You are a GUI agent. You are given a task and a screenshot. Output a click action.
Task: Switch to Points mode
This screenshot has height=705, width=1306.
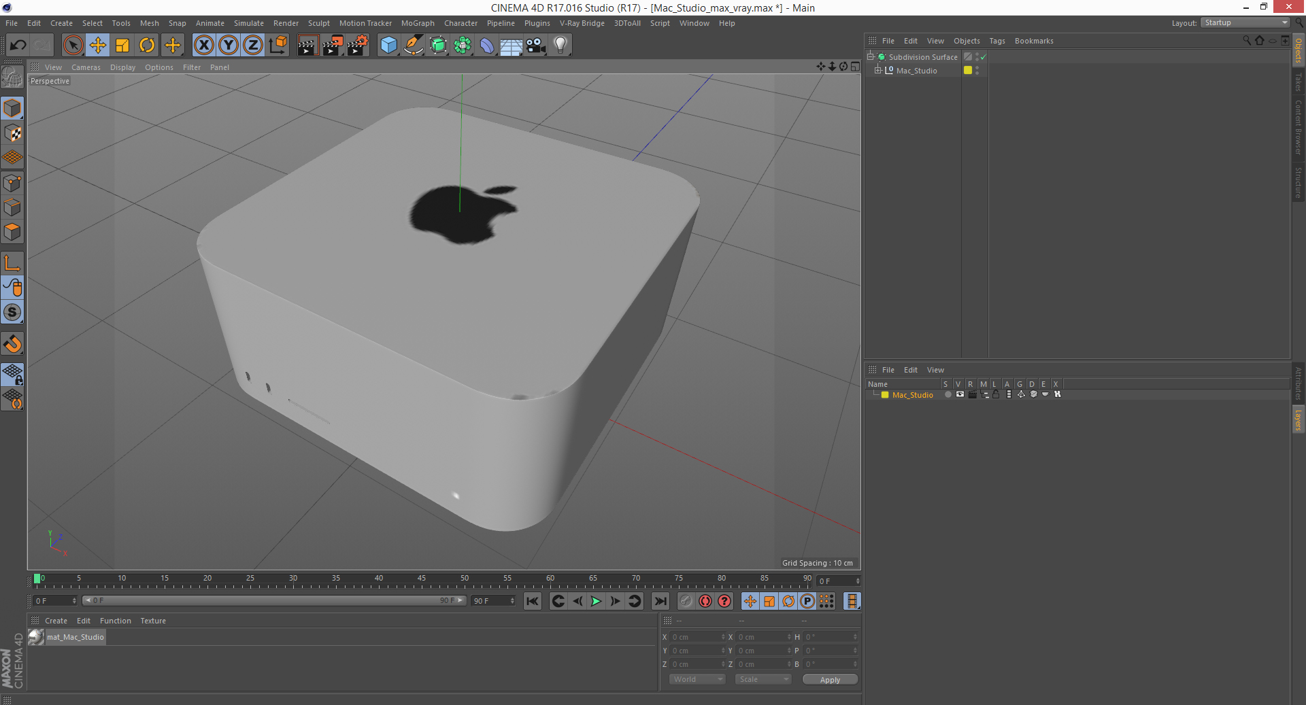coord(12,183)
